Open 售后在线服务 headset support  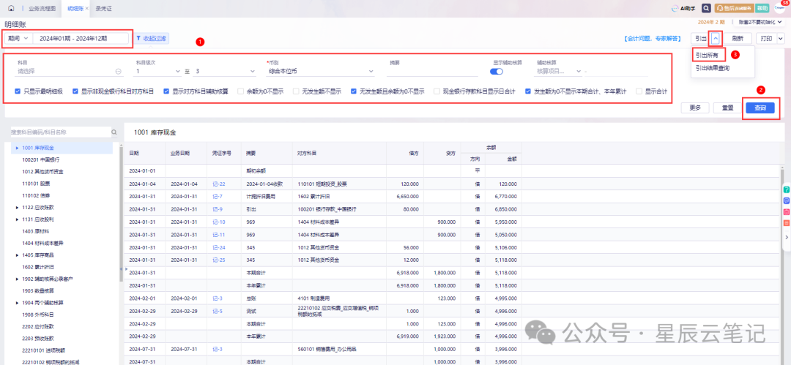coord(734,9)
